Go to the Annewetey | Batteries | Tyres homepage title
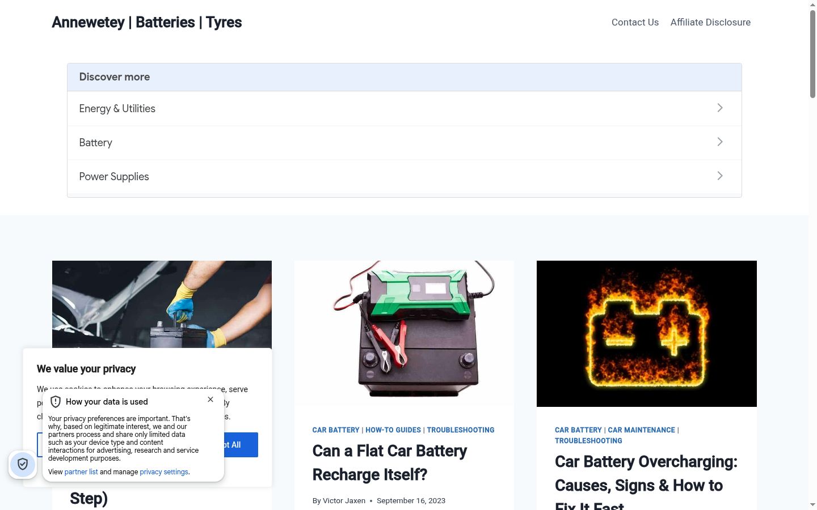Viewport: 817px width, 510px height. 147,22
